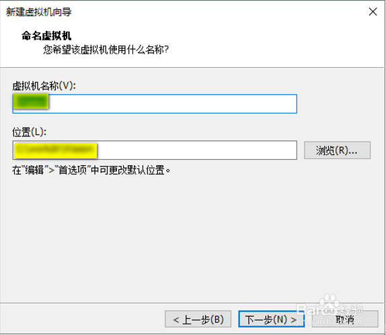The image size is (386, 335).
Task: Click inside the 虚拟机名称 text field
Action: pos(155,103)
